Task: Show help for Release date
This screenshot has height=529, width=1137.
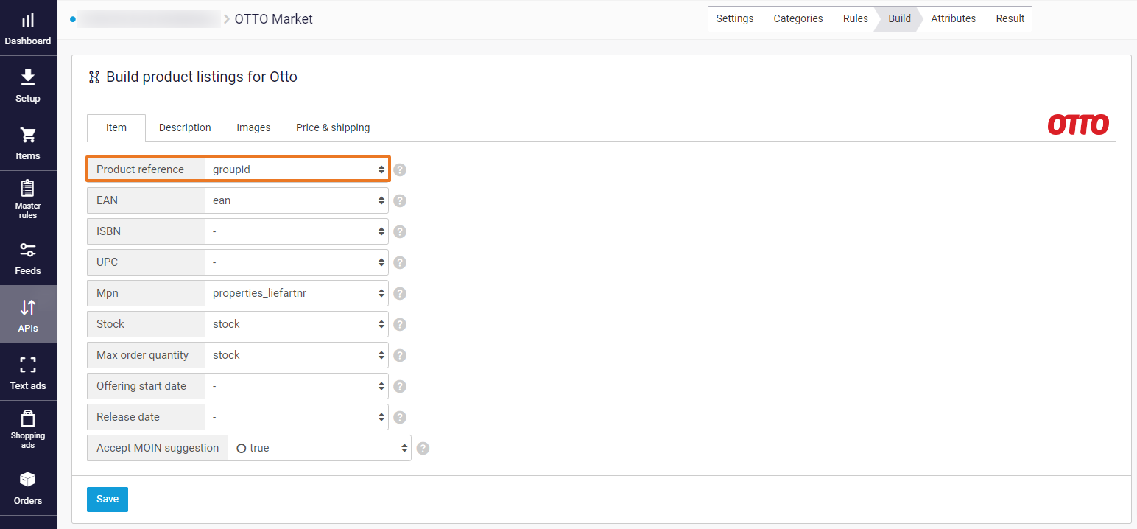Action: click(x=400, y=417)
